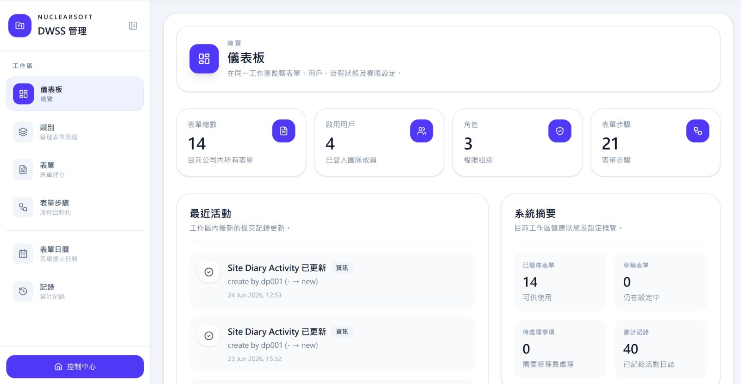The image size is (741, 384).
Task: Click the check-circle icon of the 24 Jun activity
Action: (209, 272)
